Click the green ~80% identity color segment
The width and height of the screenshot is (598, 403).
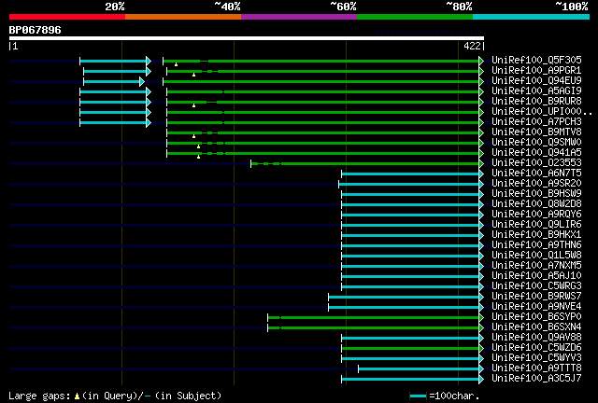tap(415, 17)
